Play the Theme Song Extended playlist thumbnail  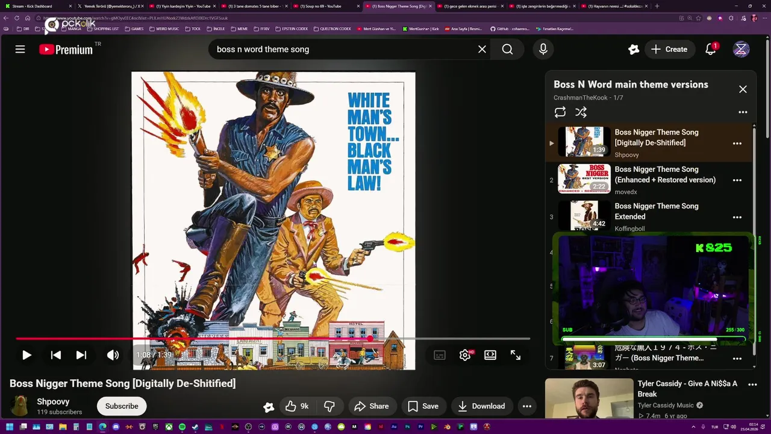pyautogui.click(x=584, y=216)
